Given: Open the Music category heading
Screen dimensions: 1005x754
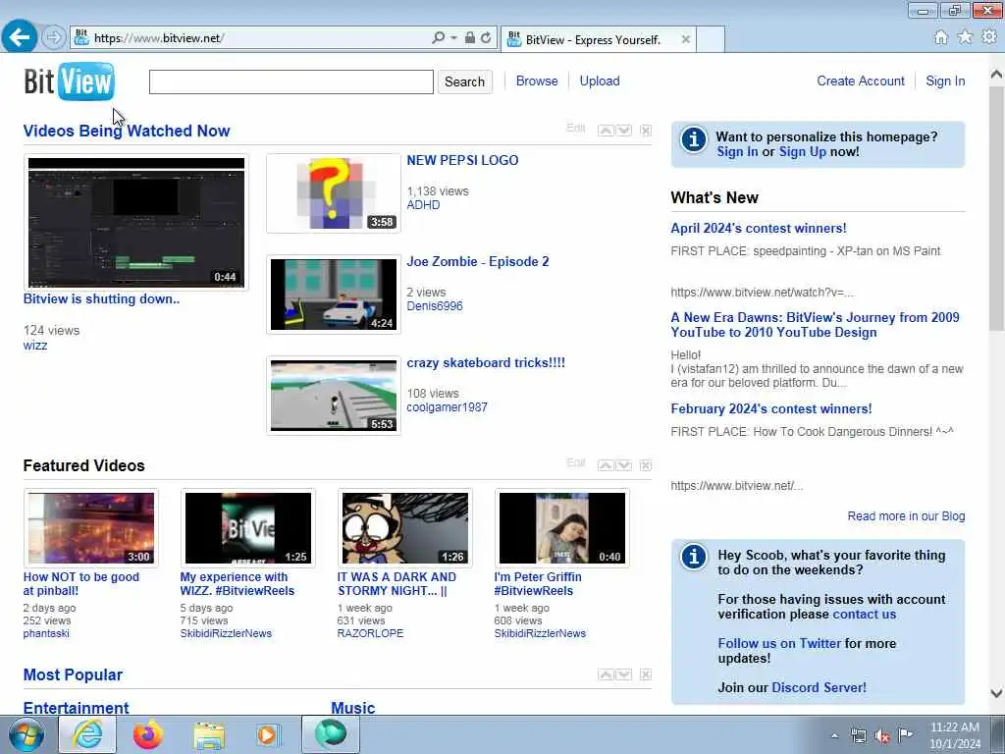Looking at the screenshot, I should click(x=352, y=708).
